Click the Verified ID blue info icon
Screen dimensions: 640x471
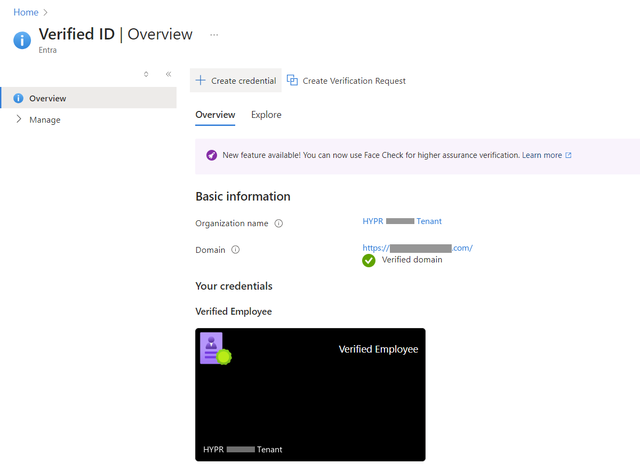22,40
